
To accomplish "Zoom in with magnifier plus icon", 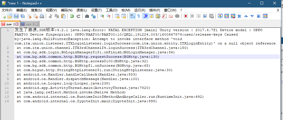I will 102,16.
